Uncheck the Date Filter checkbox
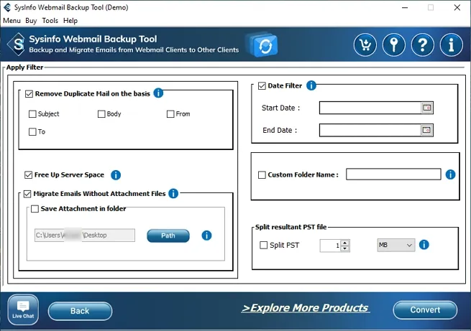Screen dimensions: 471x331 tap(262, 86)
